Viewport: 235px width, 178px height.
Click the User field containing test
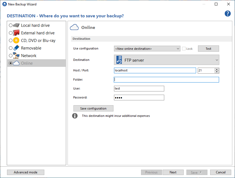pos(139,88)
